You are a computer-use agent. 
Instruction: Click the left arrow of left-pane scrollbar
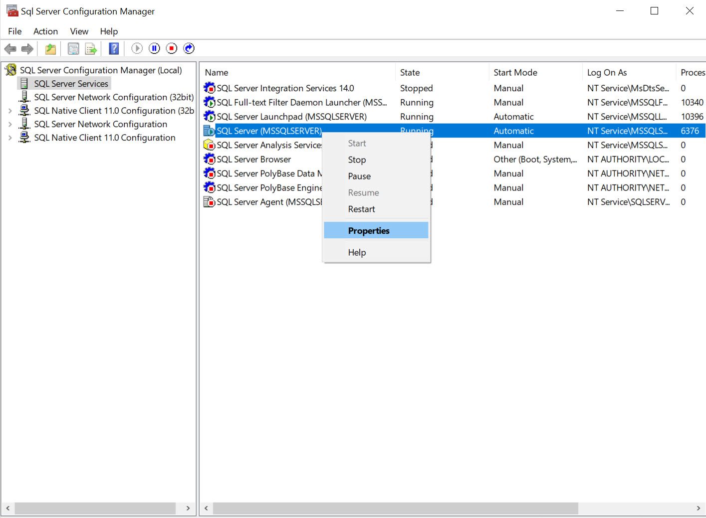click(x=7, y=508)
